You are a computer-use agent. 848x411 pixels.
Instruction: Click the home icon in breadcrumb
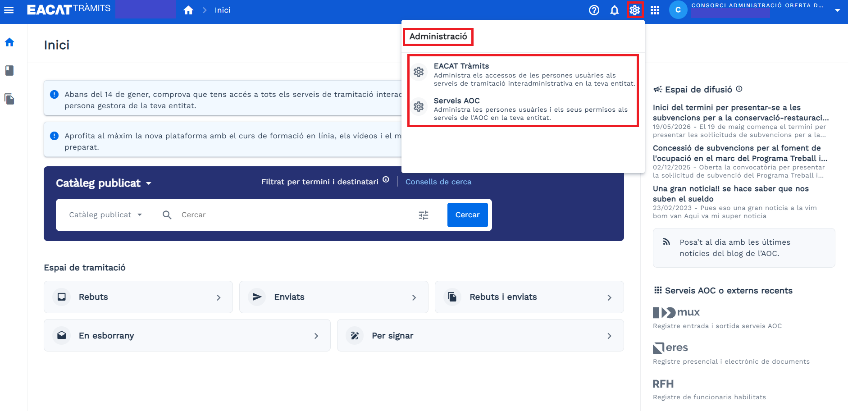(x=188, y=10)
